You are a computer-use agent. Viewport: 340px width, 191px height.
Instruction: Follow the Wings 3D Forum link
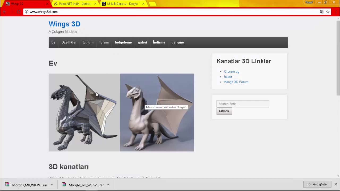click(236, 82)
